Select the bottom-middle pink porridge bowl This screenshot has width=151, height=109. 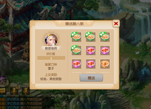(x=91, y=64)
